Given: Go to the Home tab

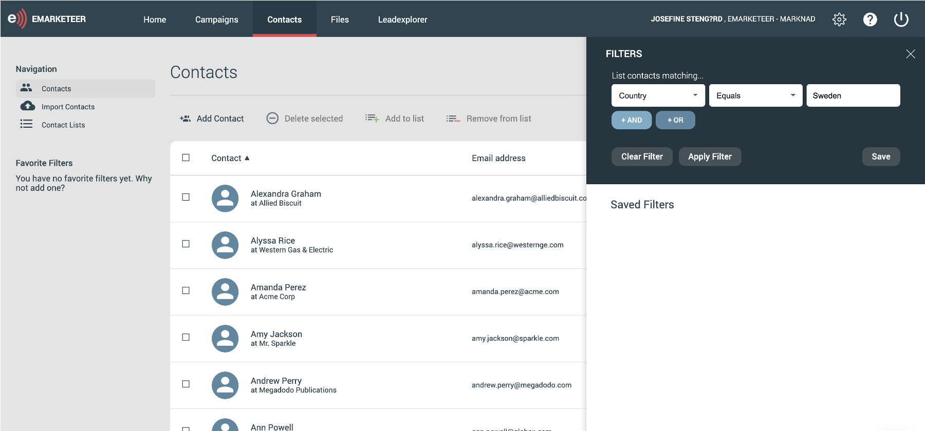Looking at the screenshot, I should [155, 19].
